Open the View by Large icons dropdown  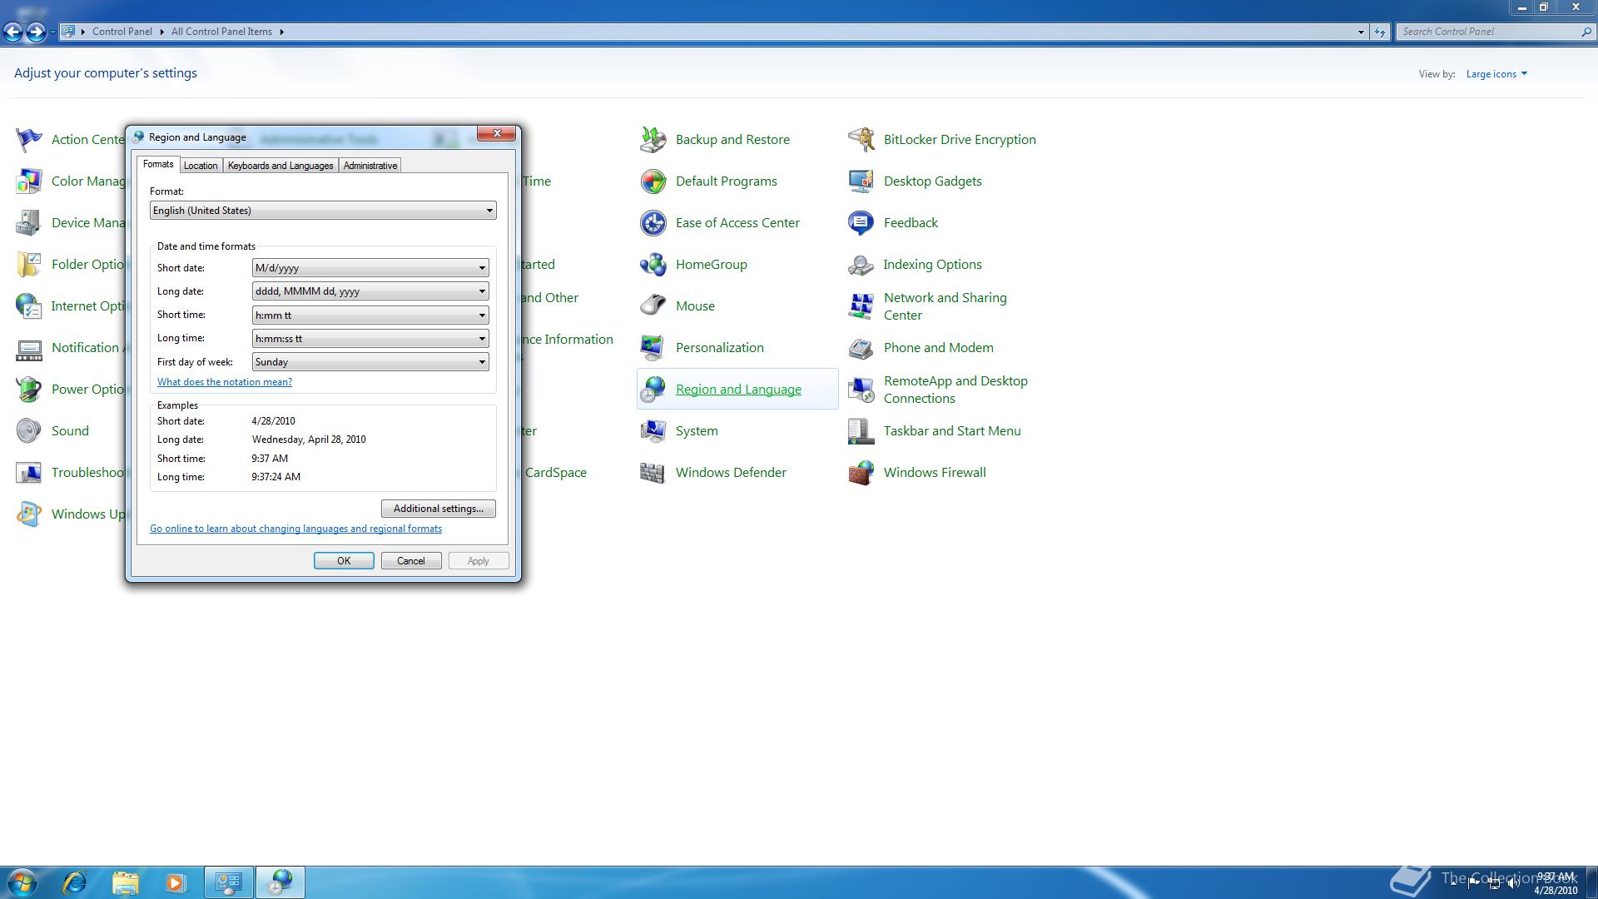coord(1496,74)
